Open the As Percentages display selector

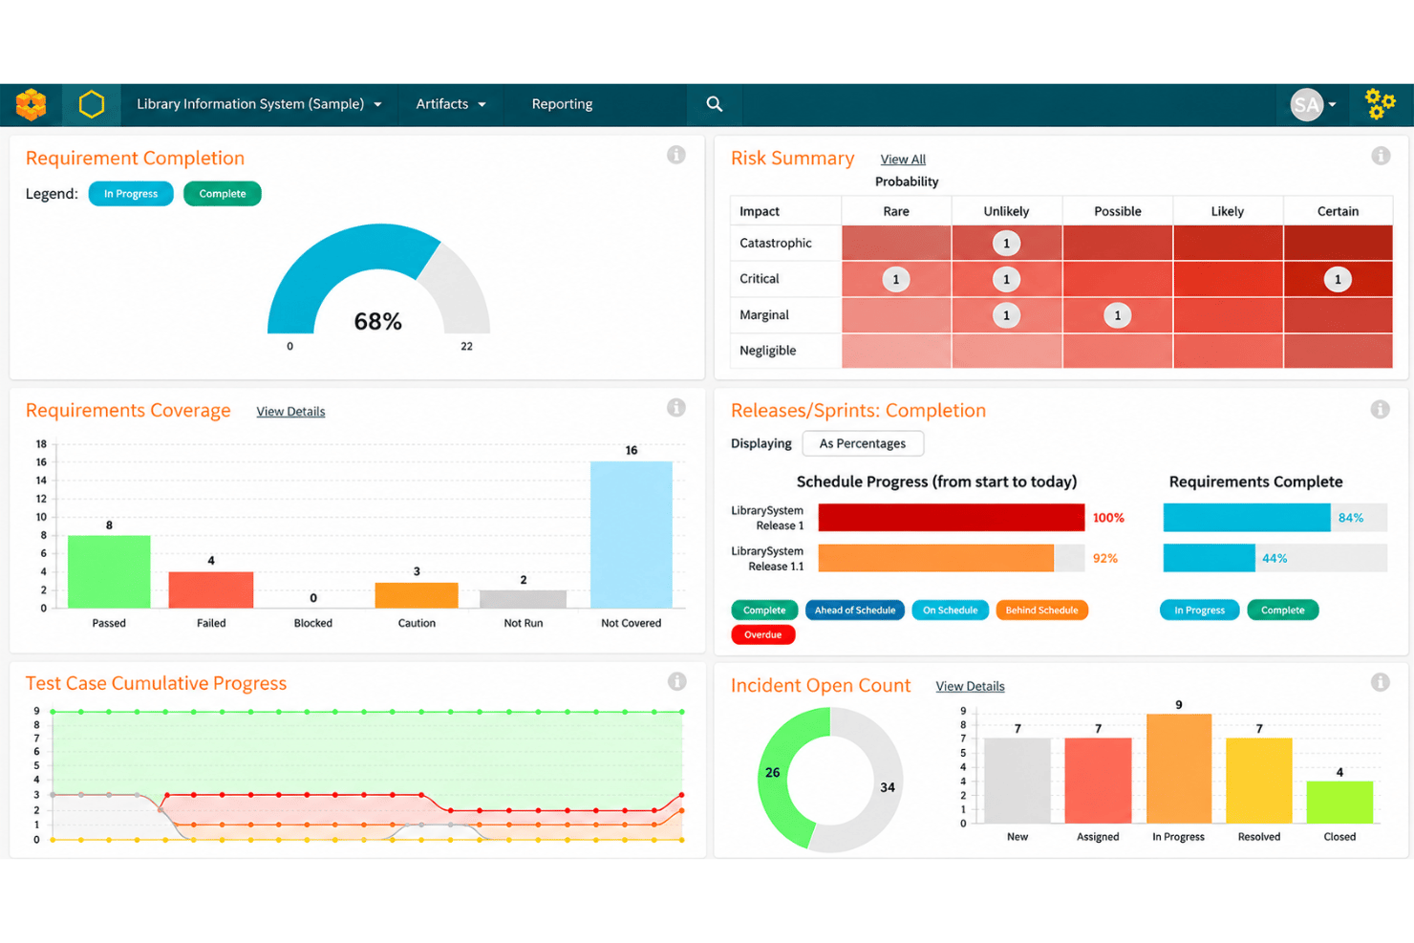pos(863,443)
